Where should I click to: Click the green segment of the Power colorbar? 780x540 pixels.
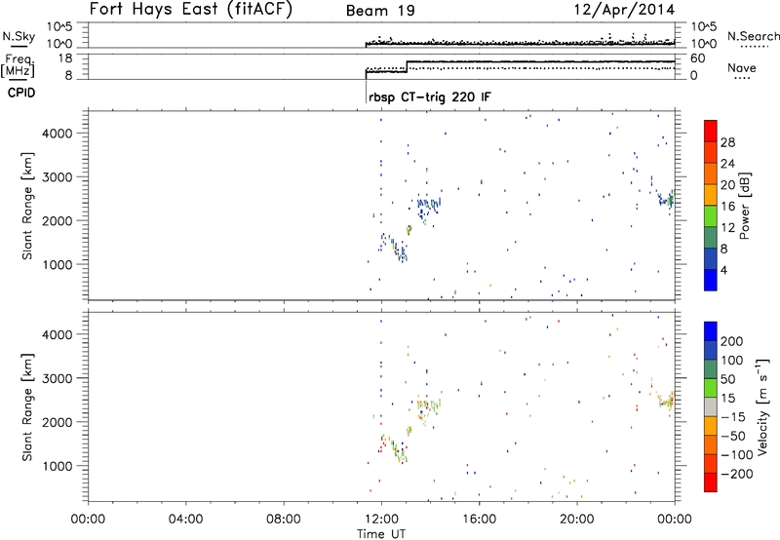pyautogui.click(x=711, y=215)
